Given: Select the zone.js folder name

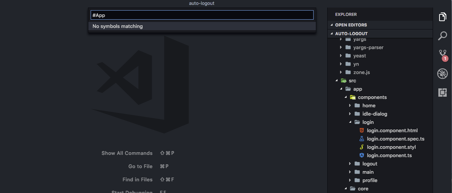Looking at the screenshot, I should click(361, 72).
